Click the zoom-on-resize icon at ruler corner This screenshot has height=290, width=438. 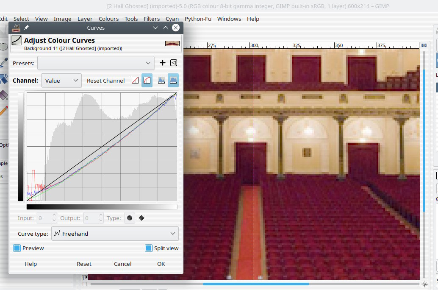424,45
